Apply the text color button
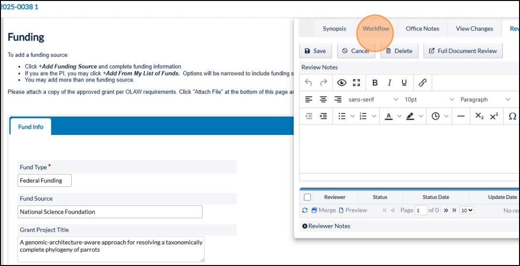Image resolution: width=520 pixels, height=266 pixels. coord(389,116)
